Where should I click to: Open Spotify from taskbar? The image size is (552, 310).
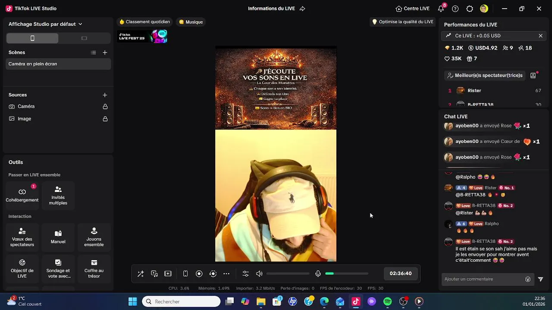[x=387, y=301]
